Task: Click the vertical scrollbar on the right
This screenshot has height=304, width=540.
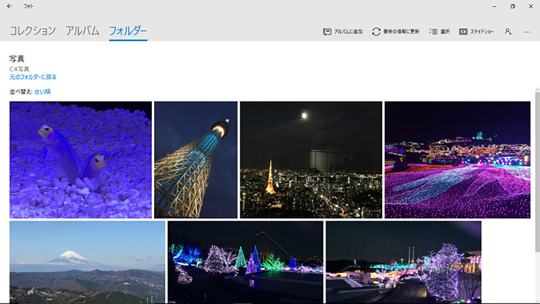Action: pyautogui.click(x=536, y=173)
